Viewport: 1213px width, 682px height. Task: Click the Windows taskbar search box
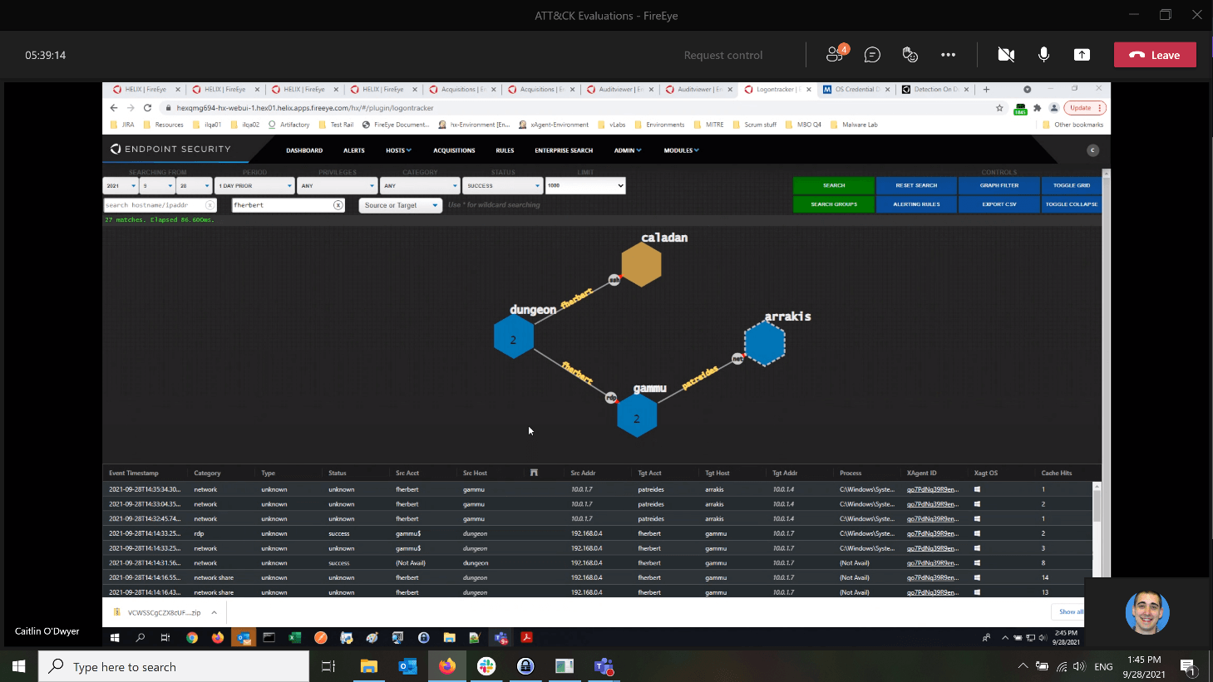coord(174,667)
